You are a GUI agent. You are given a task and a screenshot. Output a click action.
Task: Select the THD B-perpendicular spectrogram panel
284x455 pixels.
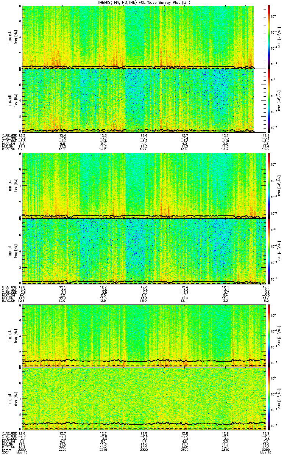click(144, 185)
